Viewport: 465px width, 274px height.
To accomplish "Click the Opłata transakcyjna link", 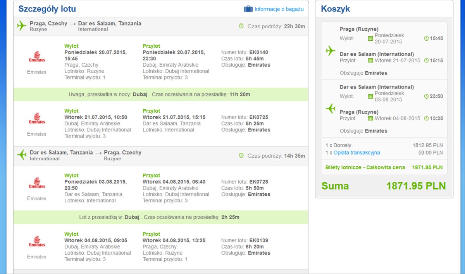I will coord(357,153).
